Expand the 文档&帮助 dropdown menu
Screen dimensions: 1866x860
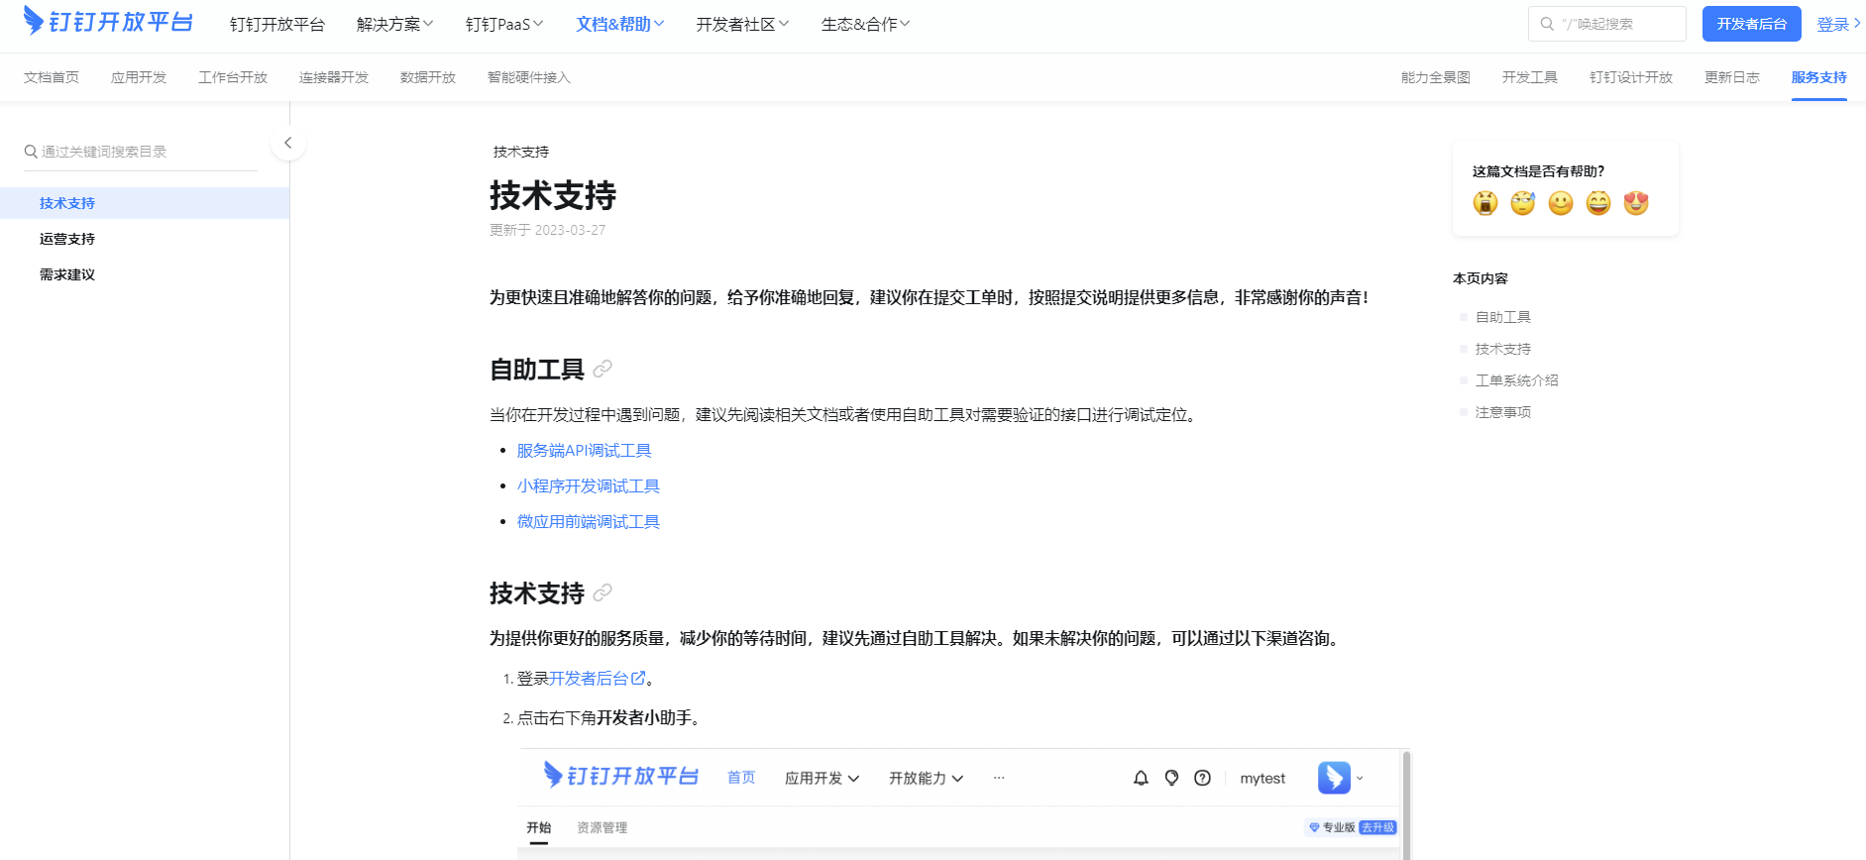pyautogui.click(x=620, y=24)
